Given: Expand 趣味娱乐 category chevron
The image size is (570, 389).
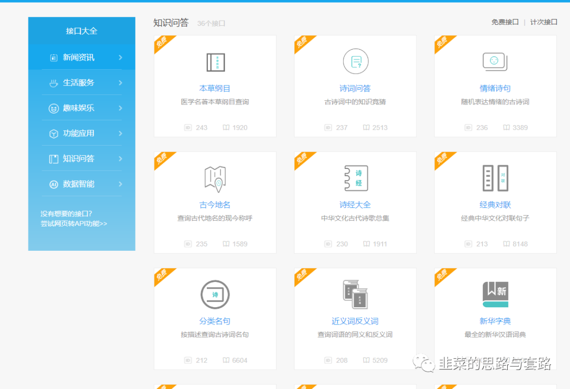Looking at the screenshot, I should point(120,108).
